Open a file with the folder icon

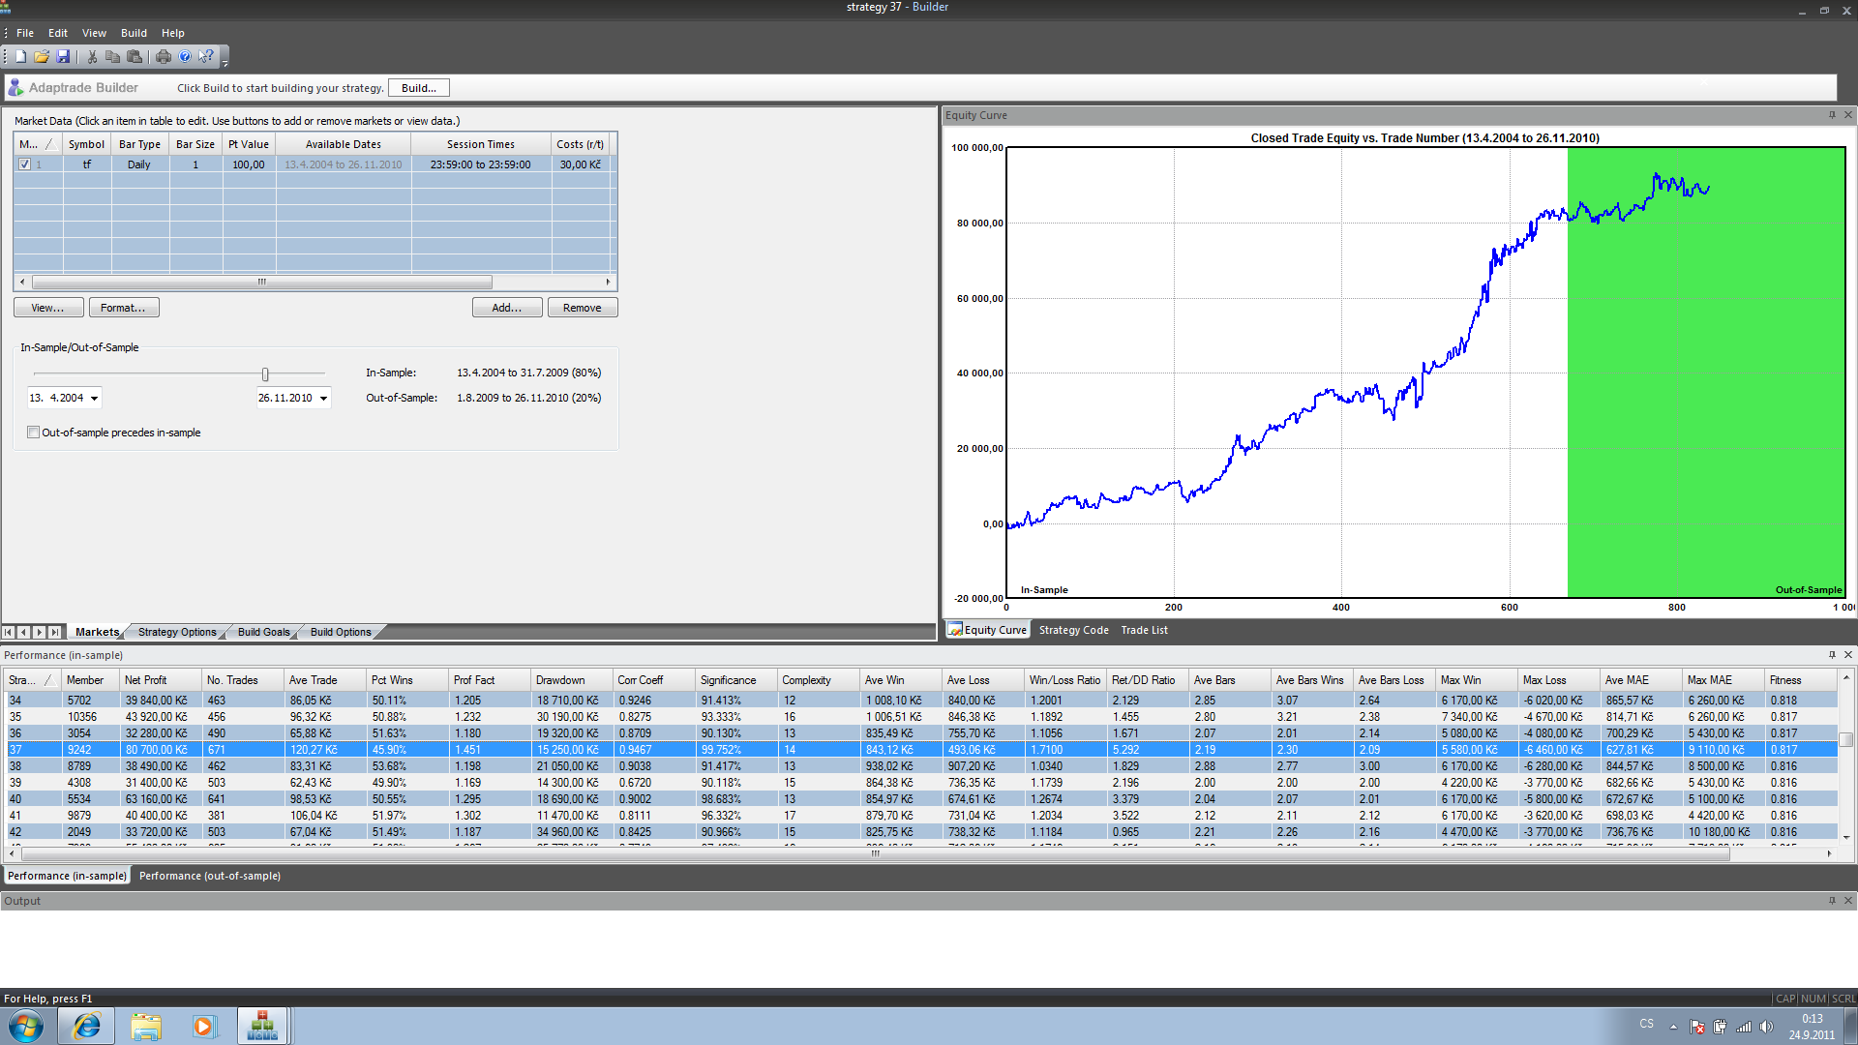coord(42,57)
